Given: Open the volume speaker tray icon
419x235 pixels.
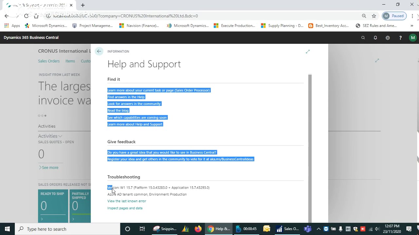Looking at the screenshot, I should (x=377, y=229).
